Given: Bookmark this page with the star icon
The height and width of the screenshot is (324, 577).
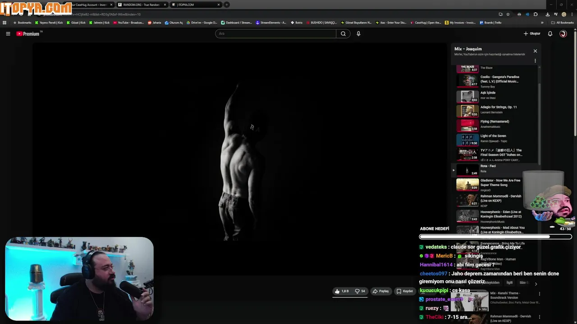Looking at the screenshot, I should [x=508, y=14].
